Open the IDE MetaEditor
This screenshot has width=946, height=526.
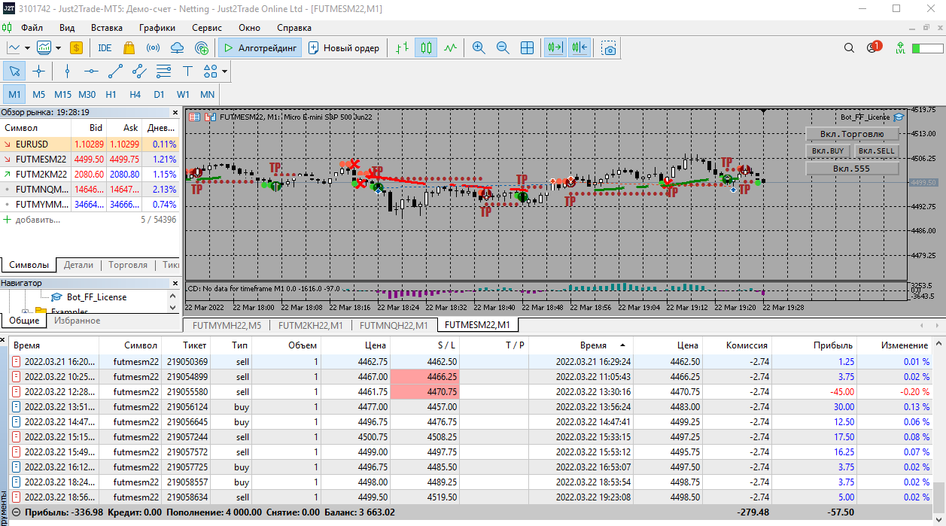[x=105, y=48]
